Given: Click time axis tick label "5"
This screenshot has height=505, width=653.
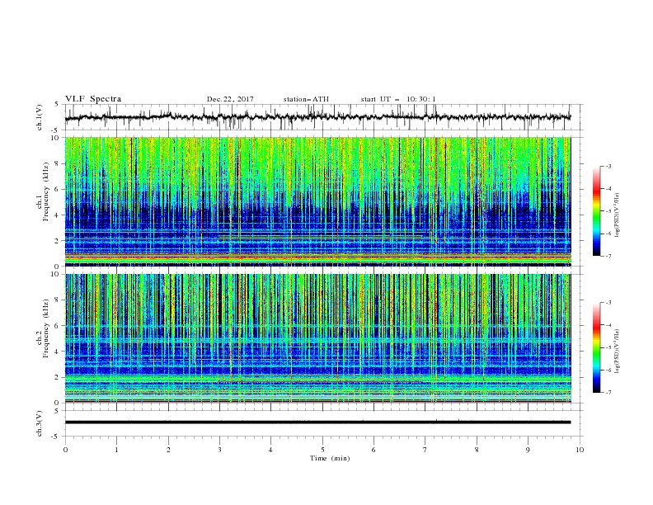Looking at the screenshot, I should point(322,450).
